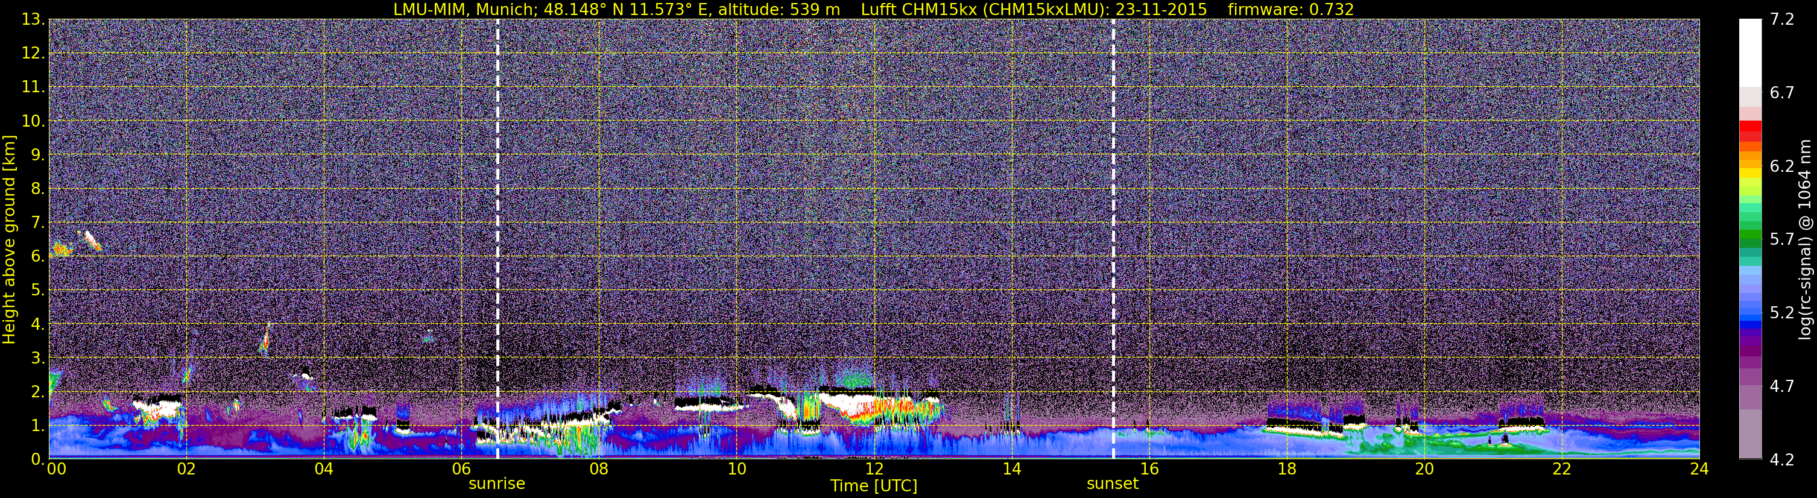Click the time tick label '02'
This screenshot has width=1817, height=498.
click(186, 469)
